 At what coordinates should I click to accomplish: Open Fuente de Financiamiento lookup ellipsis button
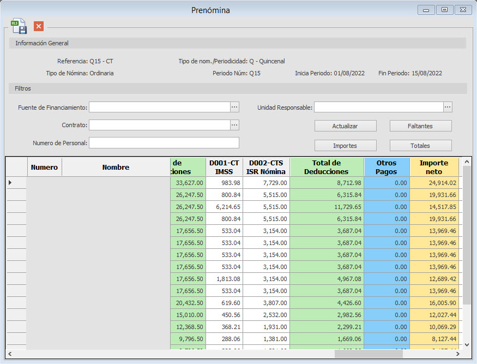[234, 107]
